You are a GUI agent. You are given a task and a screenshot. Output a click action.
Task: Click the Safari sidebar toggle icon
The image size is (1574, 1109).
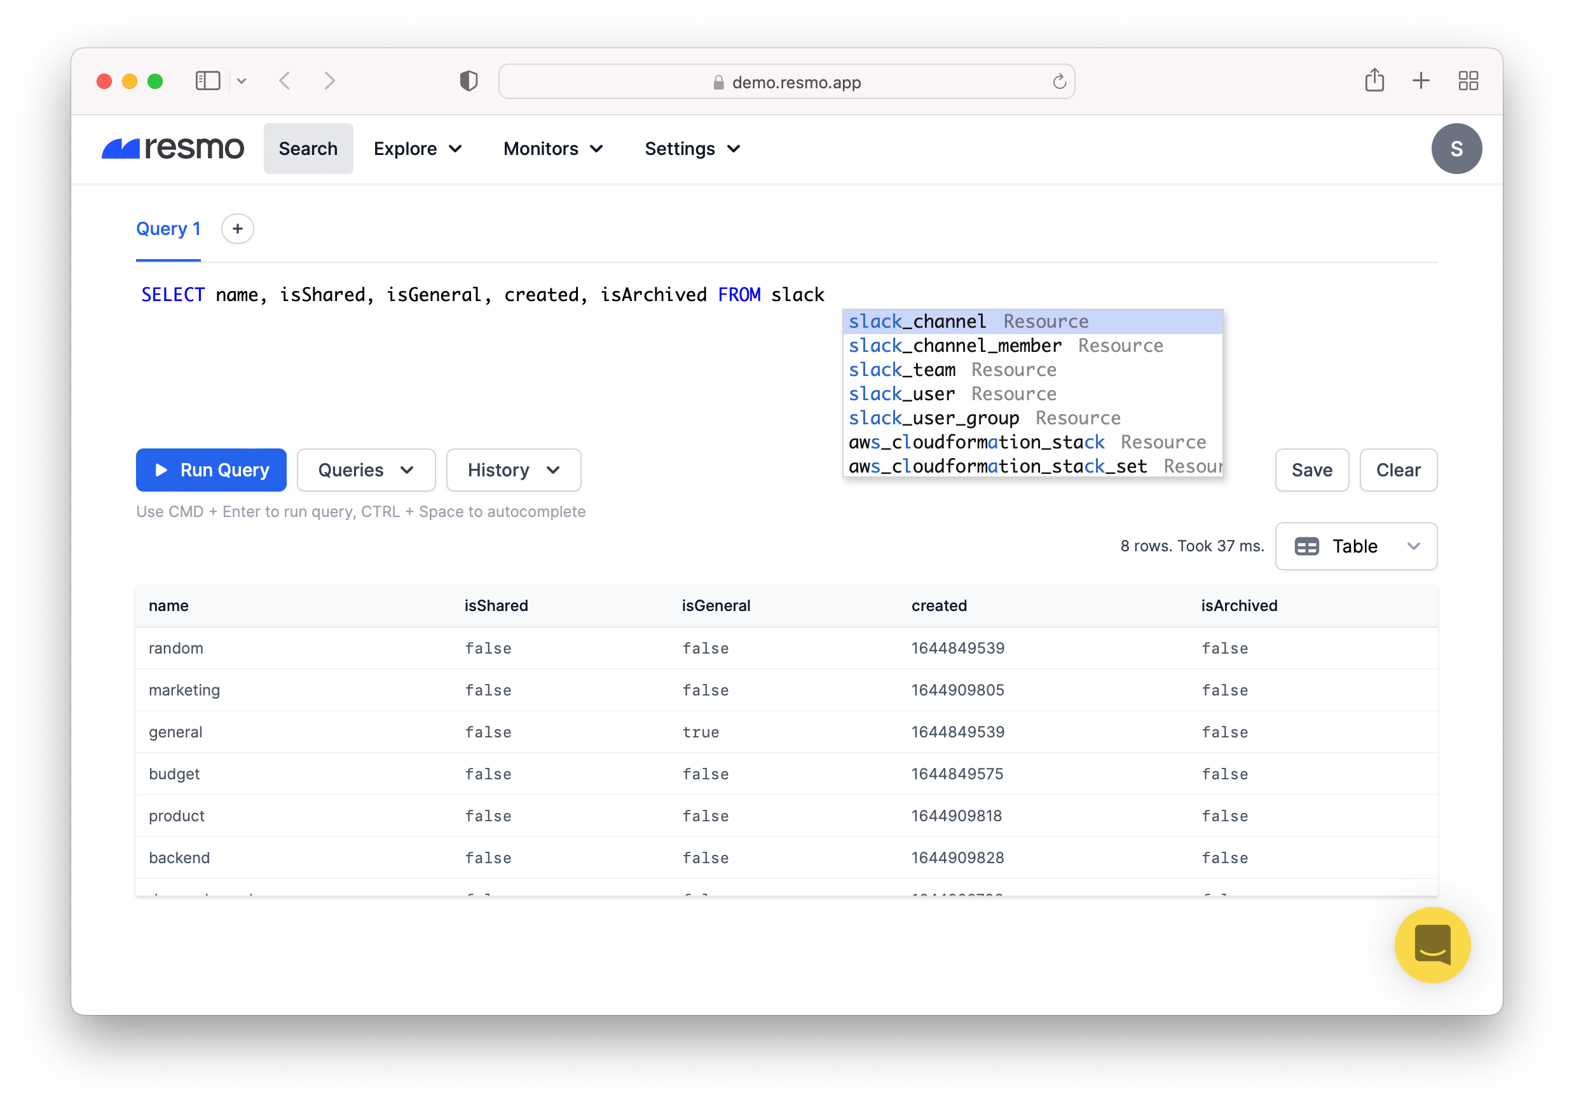[208, 81]
